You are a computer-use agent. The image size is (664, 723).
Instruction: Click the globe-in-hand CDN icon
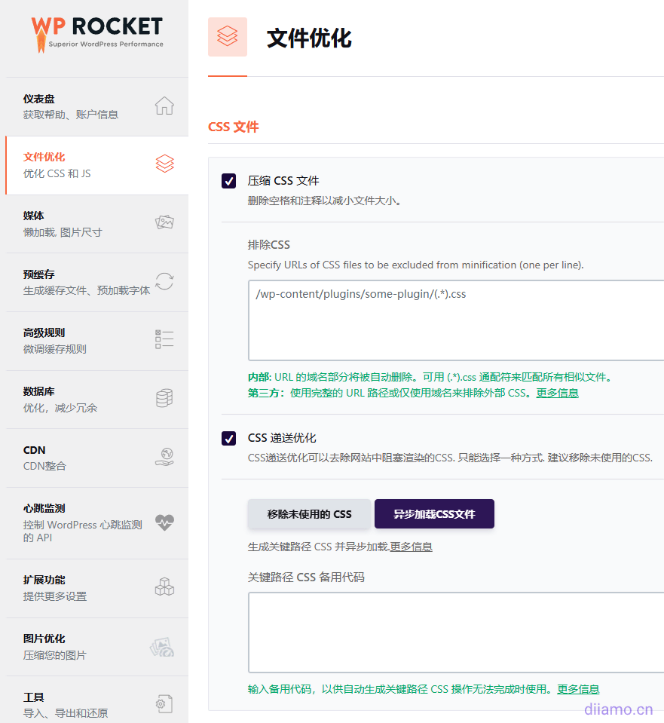point(164,457)
